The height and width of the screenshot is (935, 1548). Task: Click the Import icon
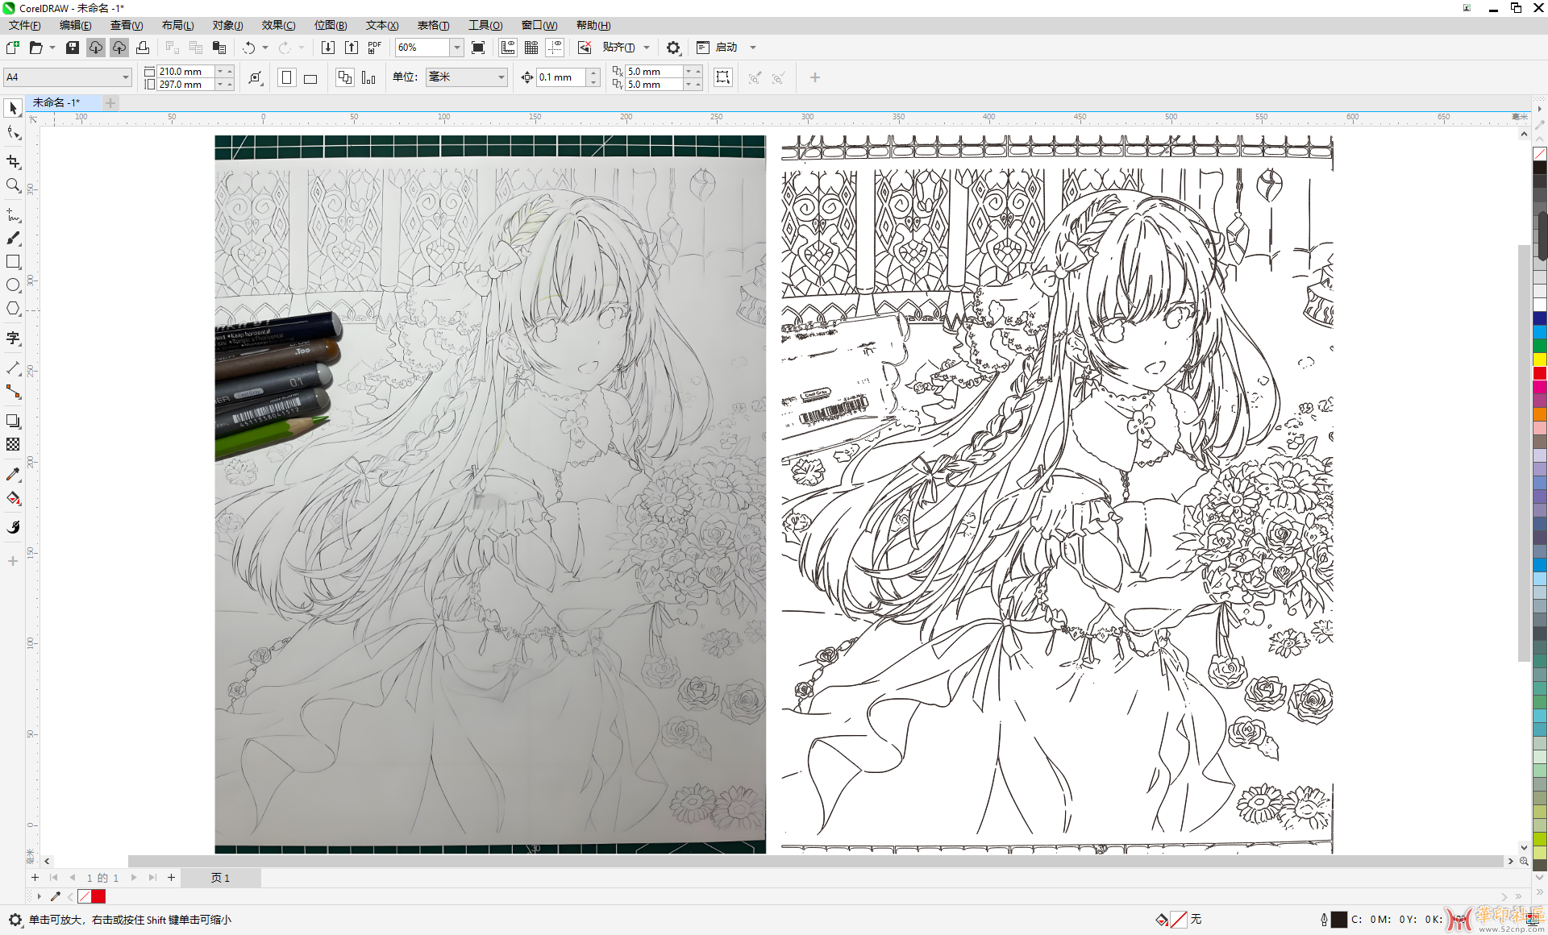(328, 48)
